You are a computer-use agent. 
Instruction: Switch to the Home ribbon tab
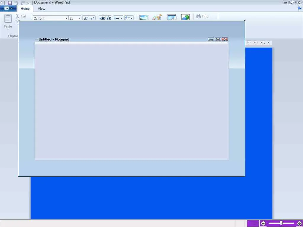[x=25, y=9]
